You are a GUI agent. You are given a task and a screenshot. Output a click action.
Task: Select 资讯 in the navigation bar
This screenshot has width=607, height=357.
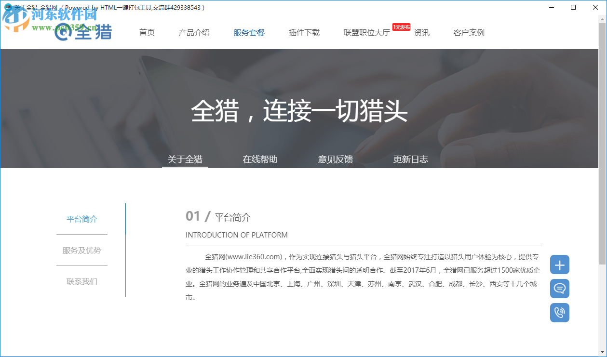(422, 32)
